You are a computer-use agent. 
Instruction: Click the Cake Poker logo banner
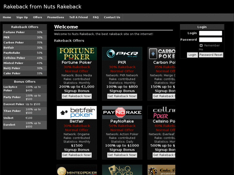coord(162,170)
